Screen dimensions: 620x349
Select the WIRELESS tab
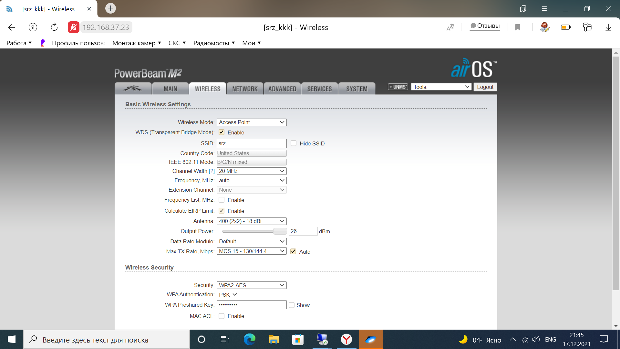[208, 89]
